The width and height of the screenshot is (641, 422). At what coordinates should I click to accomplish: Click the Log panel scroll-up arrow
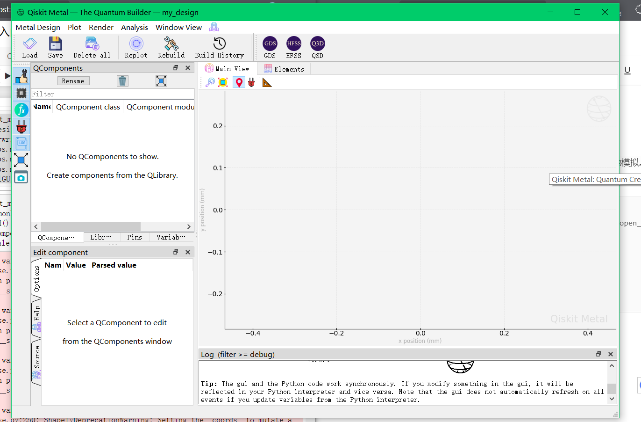coord(612,365)
